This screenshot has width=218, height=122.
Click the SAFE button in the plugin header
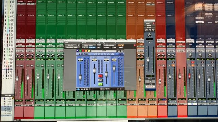[x=99, y=47]
